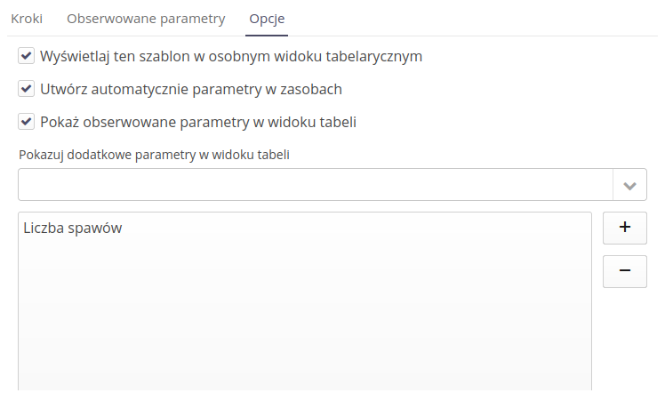Open the Obserwowane parametry tab
Viewport: 665px width, 393px height.
(146, 18)
